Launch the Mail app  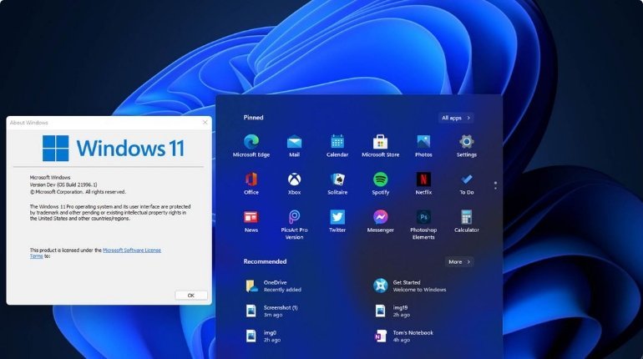294,145
